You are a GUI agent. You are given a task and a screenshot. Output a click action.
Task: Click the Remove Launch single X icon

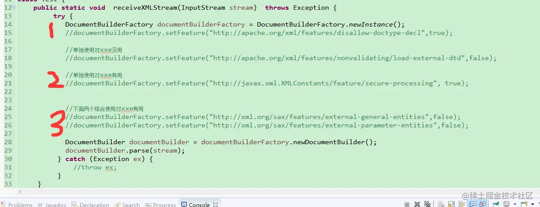coord(417,204)
